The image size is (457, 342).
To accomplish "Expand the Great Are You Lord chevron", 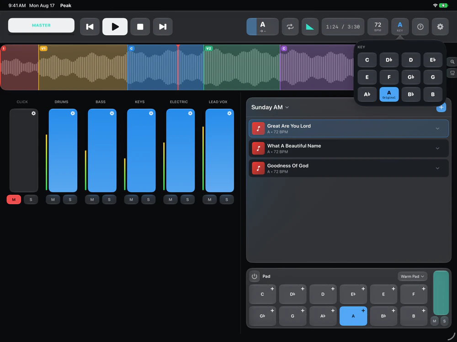I will coord(437,129).
